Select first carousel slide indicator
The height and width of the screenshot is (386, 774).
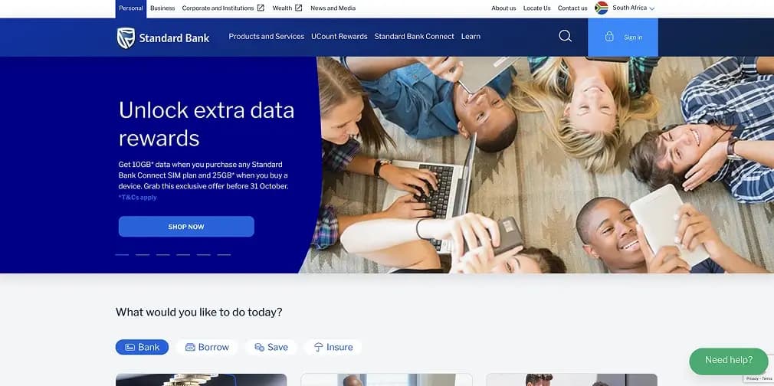click(122, 255)
